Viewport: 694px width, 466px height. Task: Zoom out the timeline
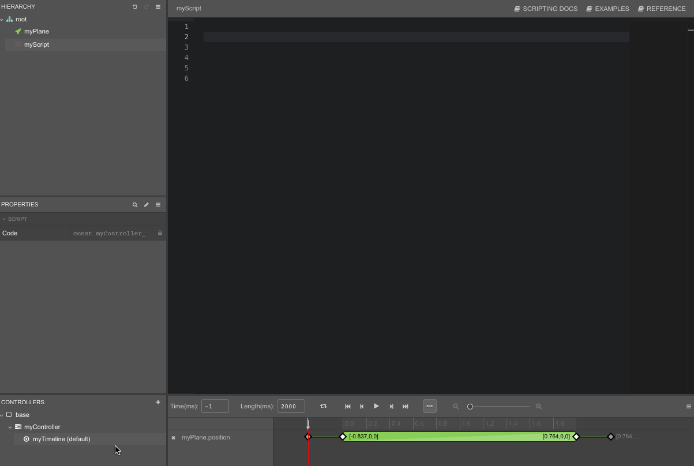pyautogui.click(x=456, y=406)
